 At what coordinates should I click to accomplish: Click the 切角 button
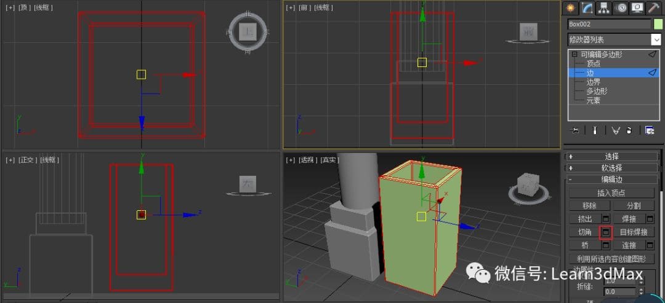click(584, 232)
